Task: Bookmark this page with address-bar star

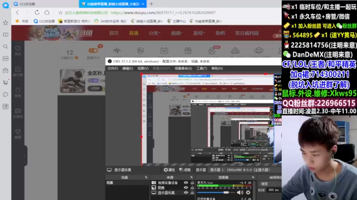Action: [60, 13]
